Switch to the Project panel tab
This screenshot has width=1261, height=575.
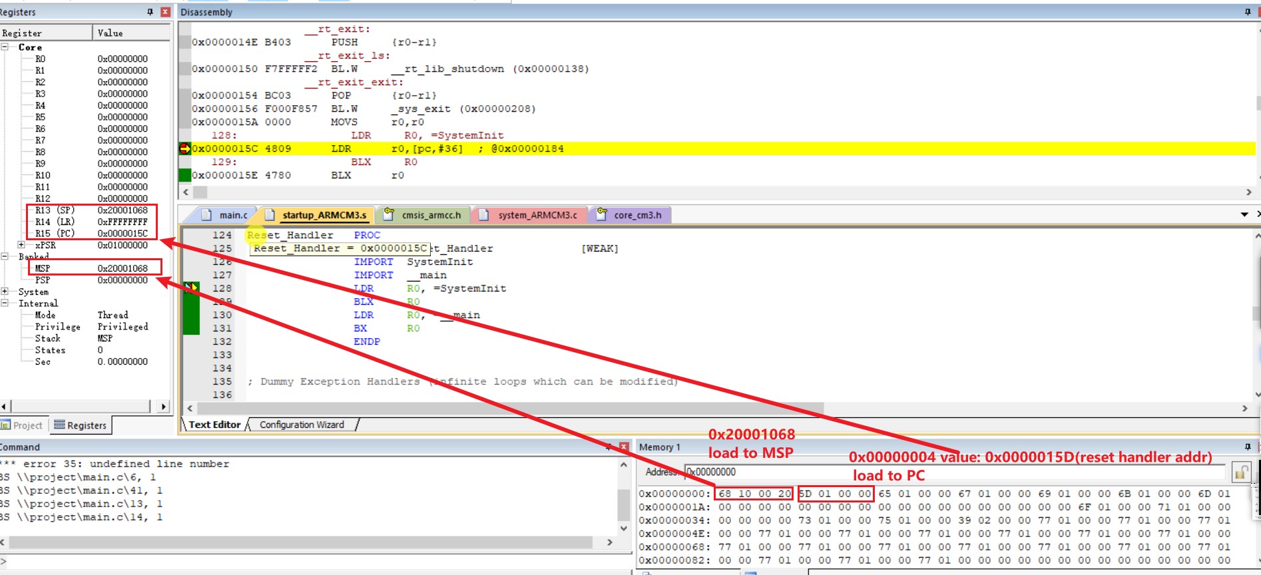[22, 425]
